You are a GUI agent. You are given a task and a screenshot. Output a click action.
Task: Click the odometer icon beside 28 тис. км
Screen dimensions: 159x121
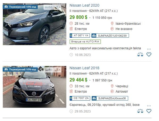[71, 23]
